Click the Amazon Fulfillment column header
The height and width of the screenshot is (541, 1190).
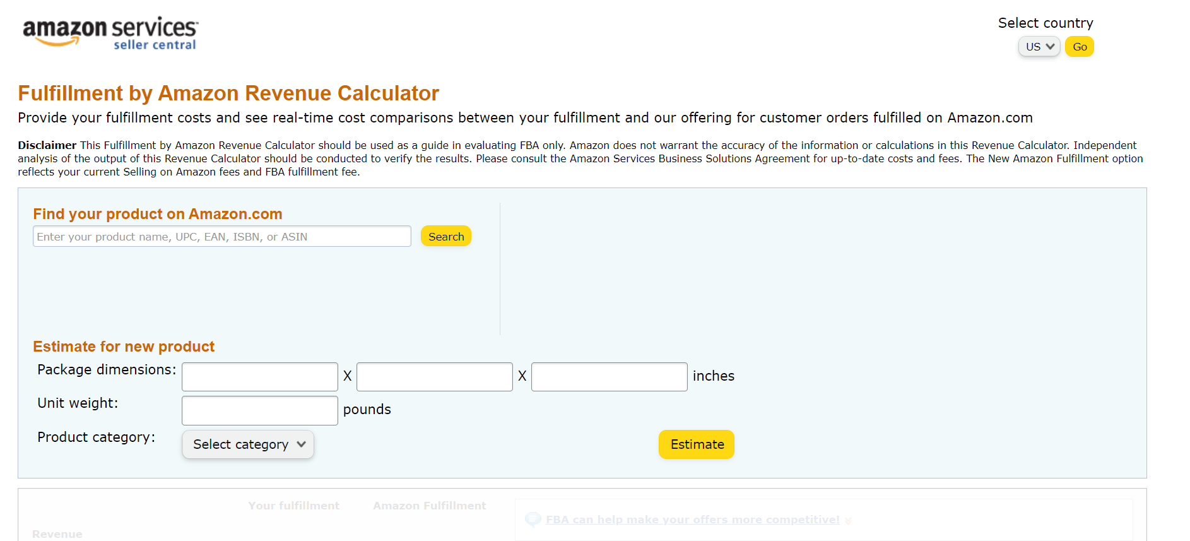click(430, 506)
